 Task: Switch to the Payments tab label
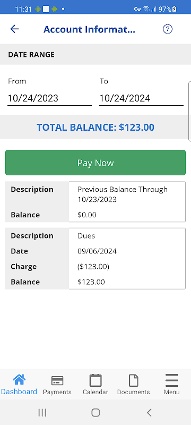[57, 392]
